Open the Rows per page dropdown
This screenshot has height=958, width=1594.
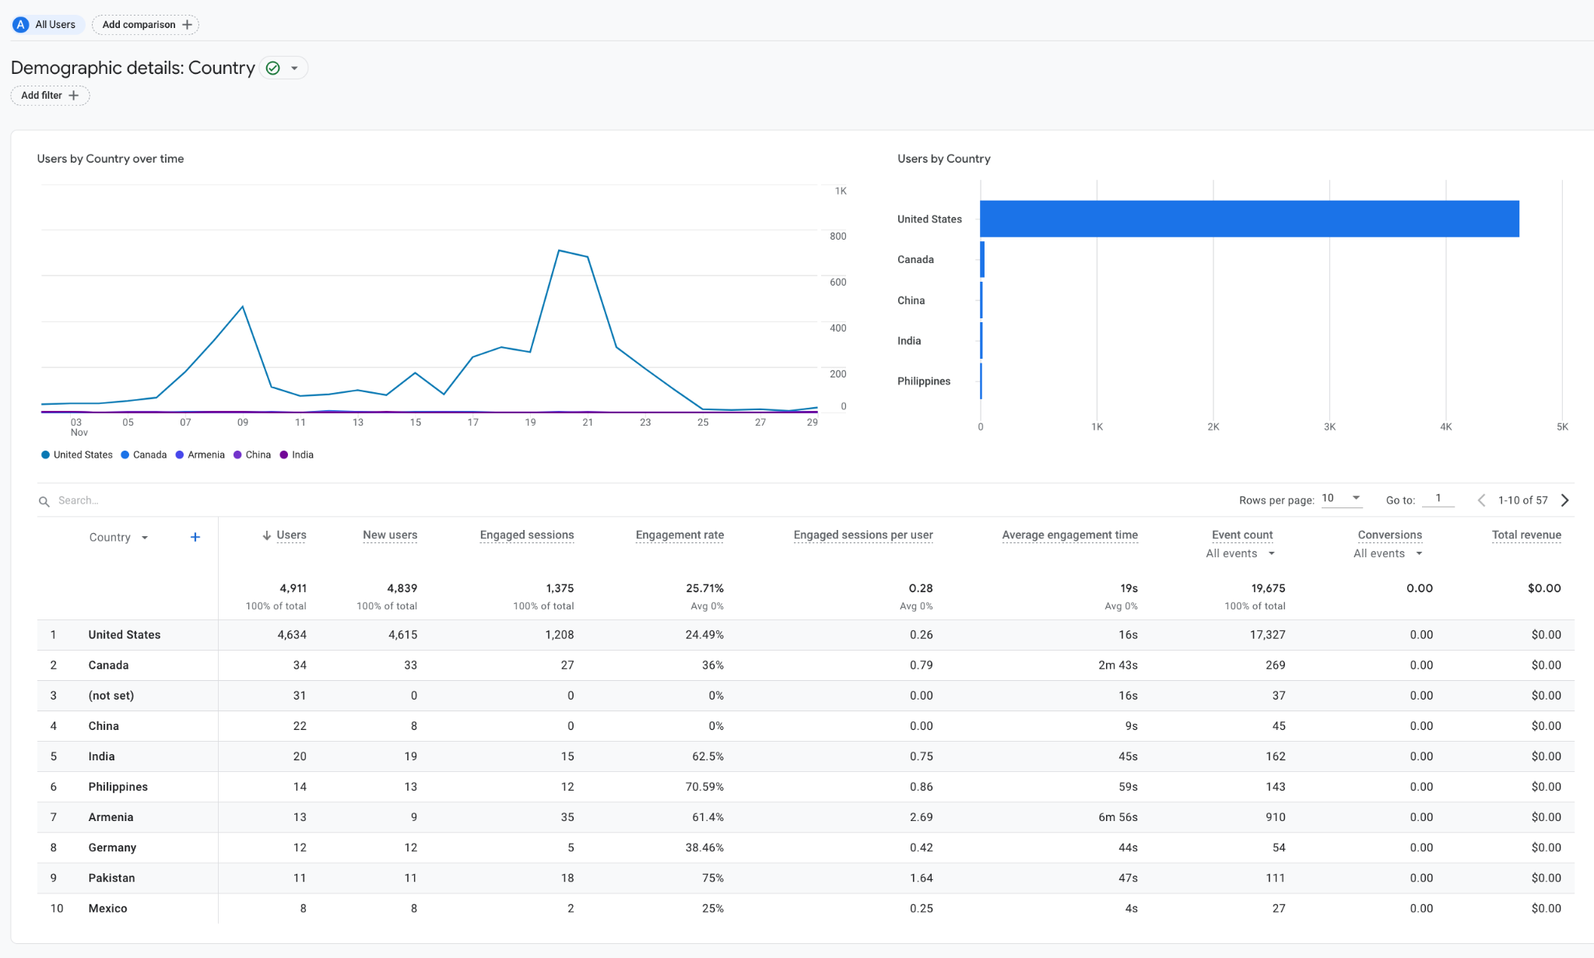click(x=1341, y=499)
